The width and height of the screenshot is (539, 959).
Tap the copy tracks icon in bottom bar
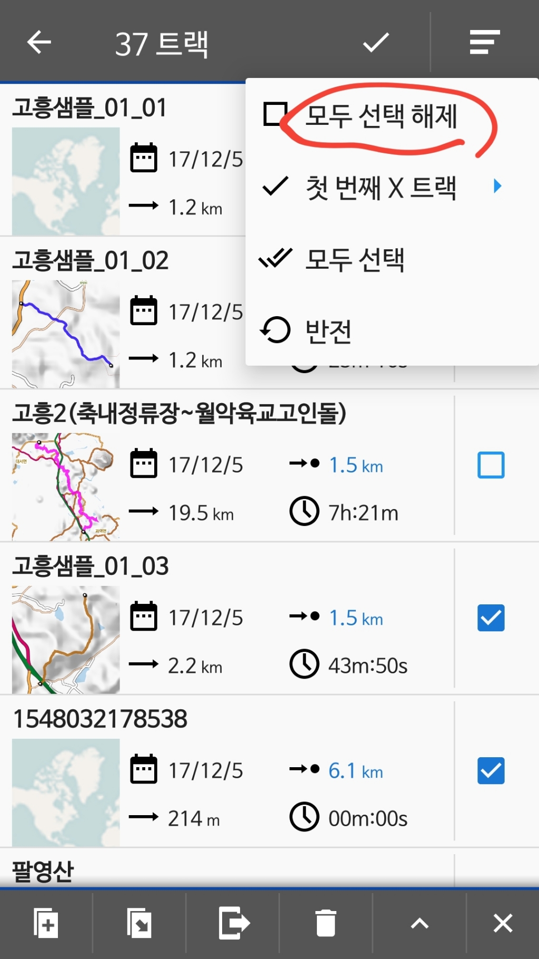[46, 923]
